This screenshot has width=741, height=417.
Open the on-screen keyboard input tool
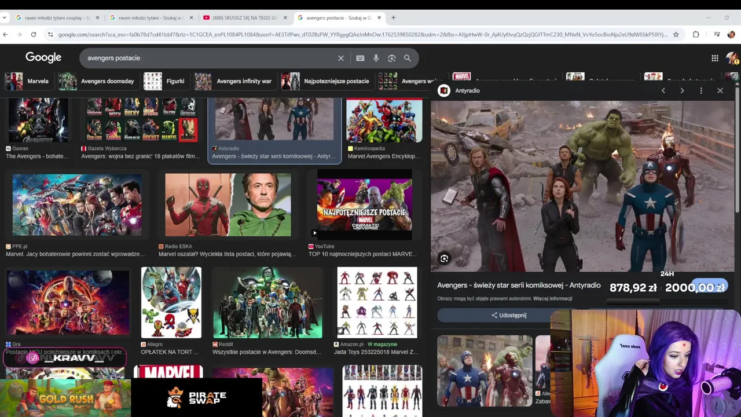click(x=360, y=58)
